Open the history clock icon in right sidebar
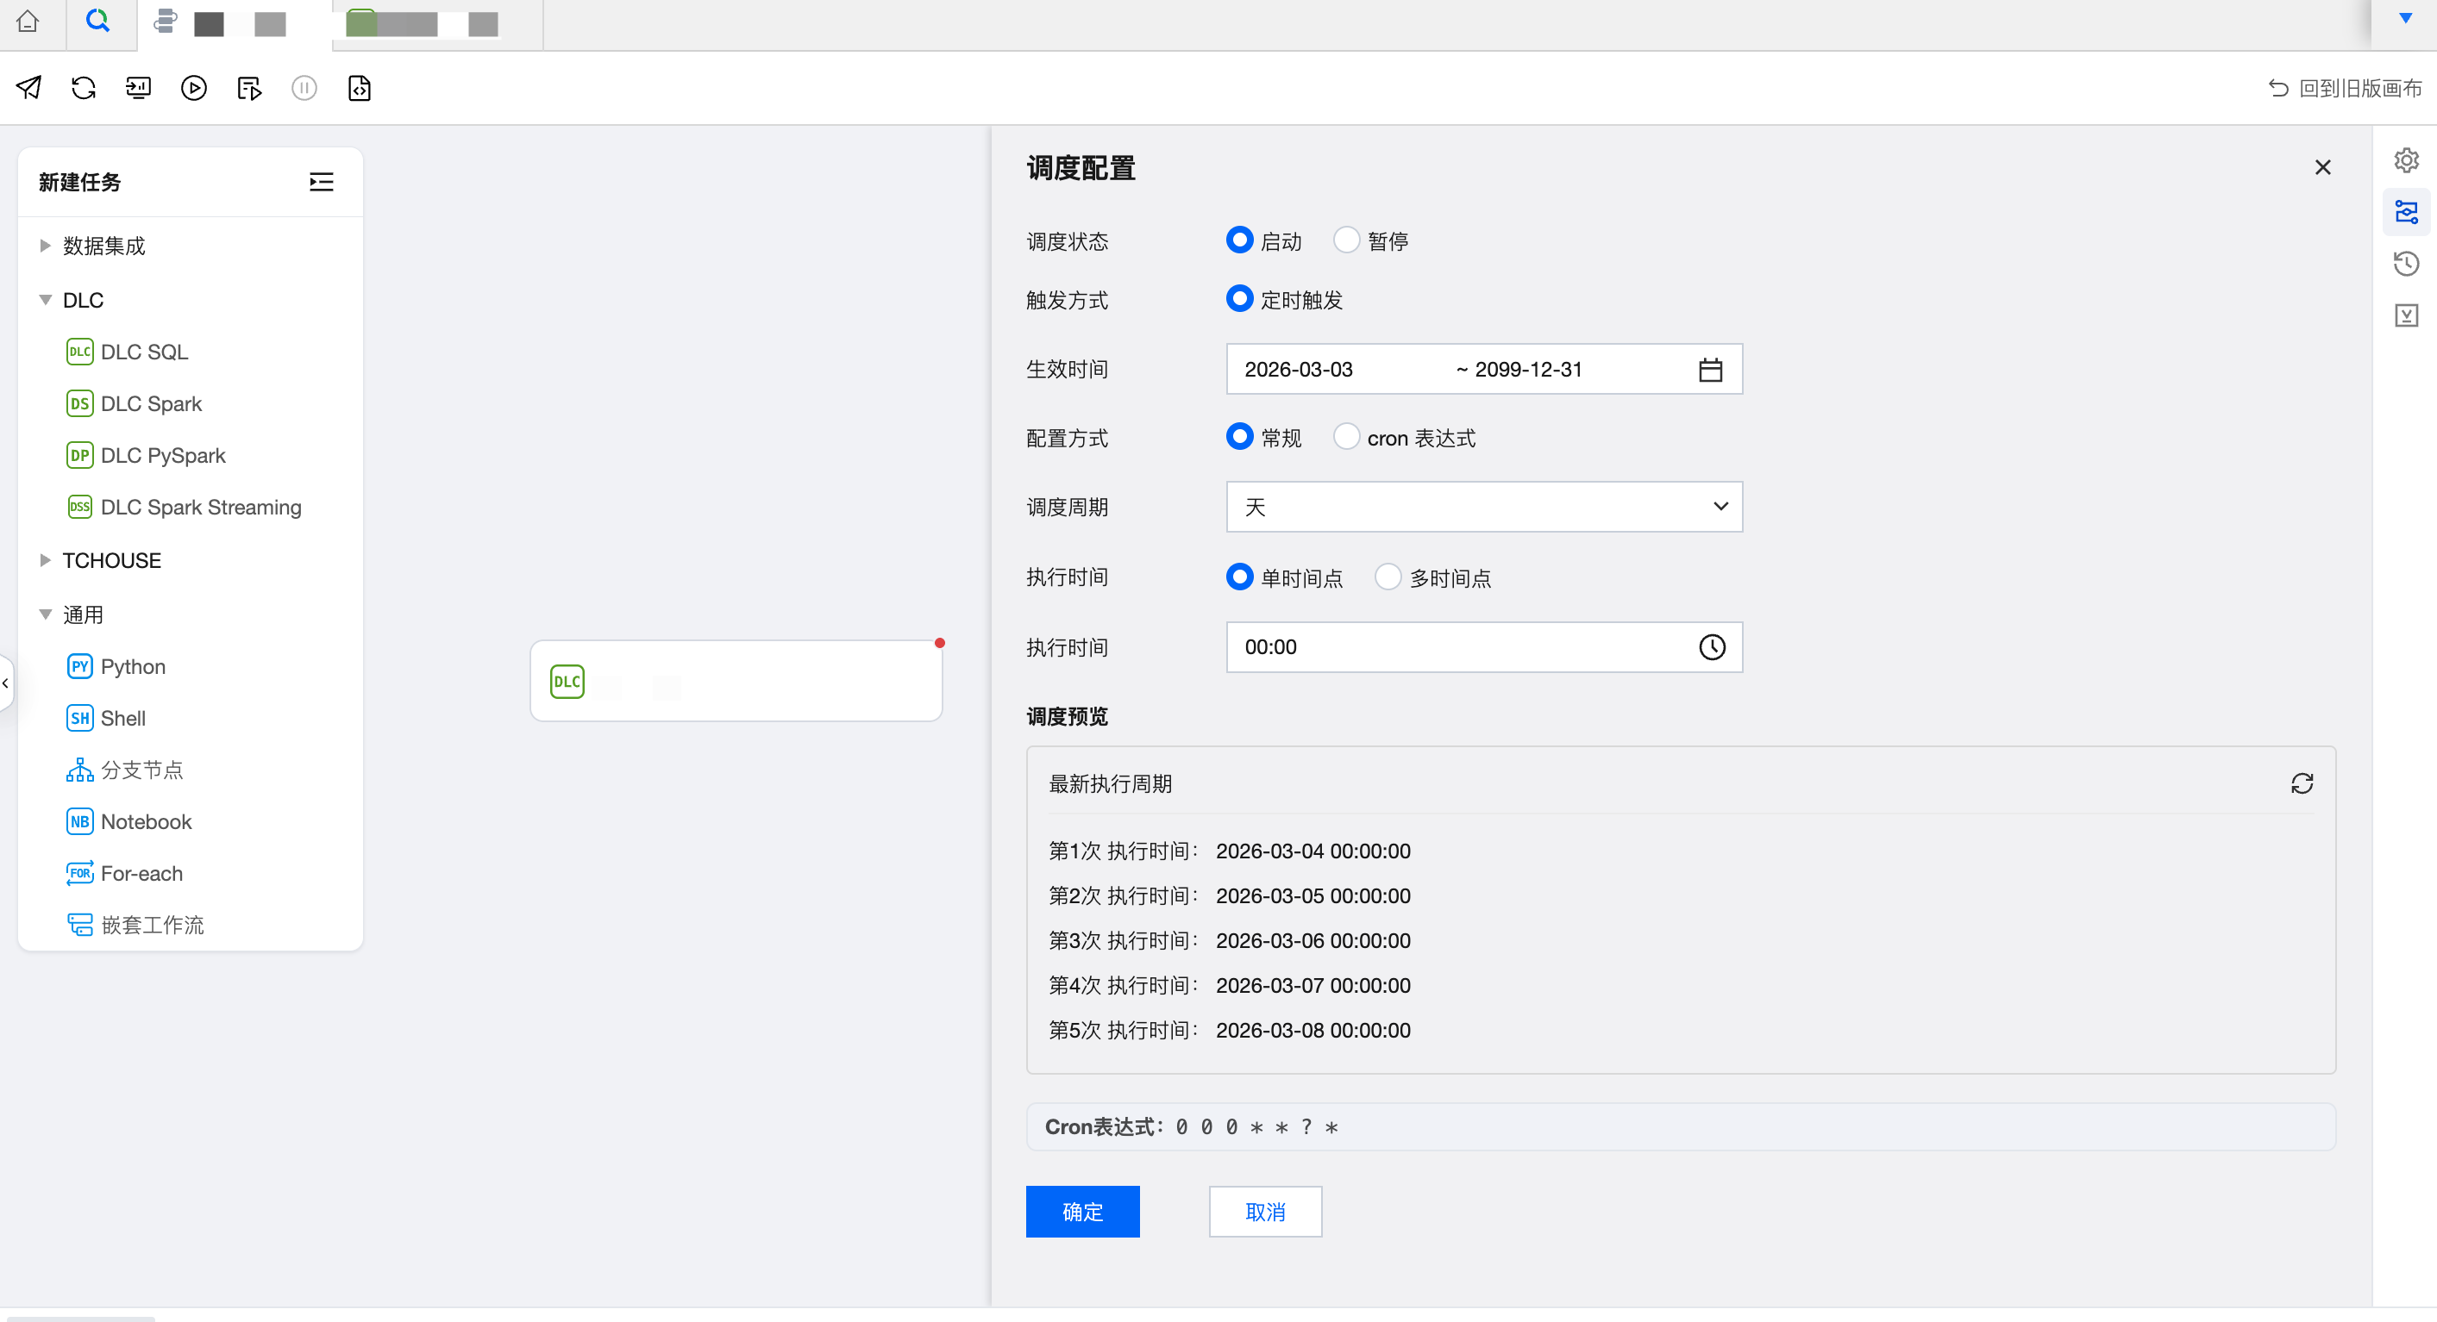The width and height of the screenshot is (2437, 1322). click(2406, 264)
